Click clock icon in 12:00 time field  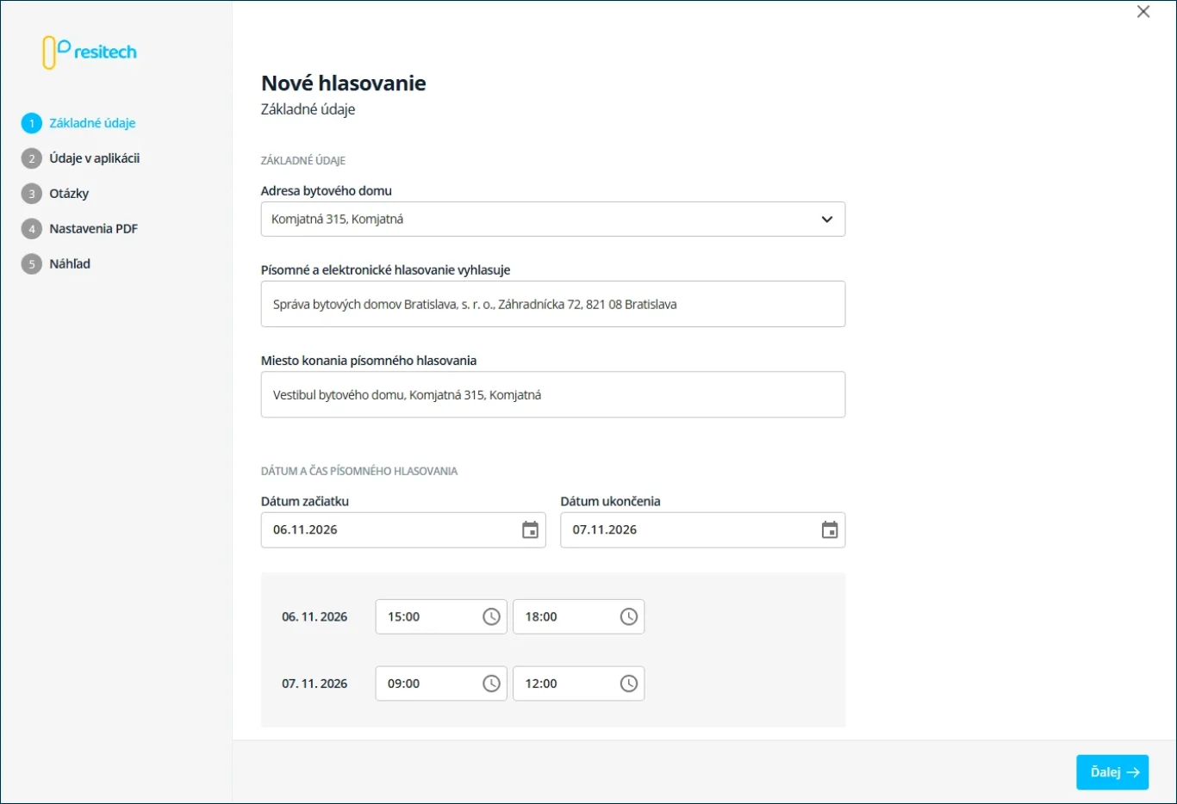629,683
